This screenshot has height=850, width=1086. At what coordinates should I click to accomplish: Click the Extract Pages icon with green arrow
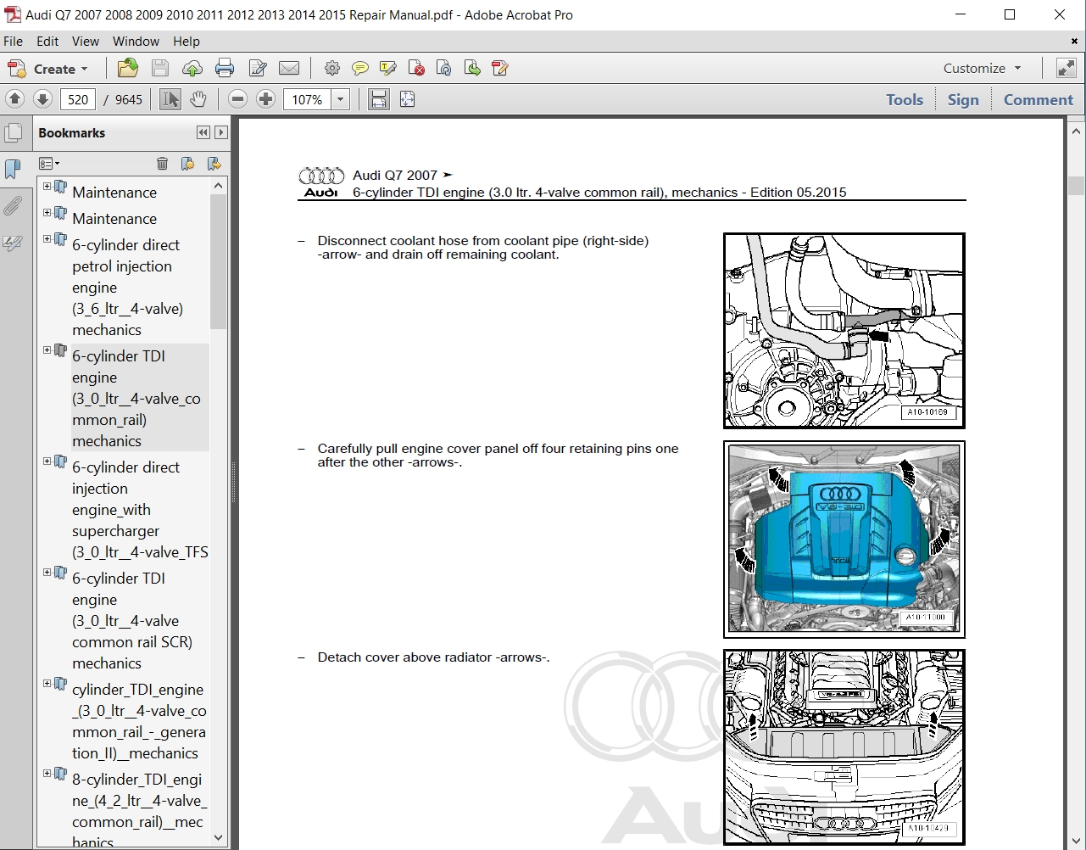point(472,69)
